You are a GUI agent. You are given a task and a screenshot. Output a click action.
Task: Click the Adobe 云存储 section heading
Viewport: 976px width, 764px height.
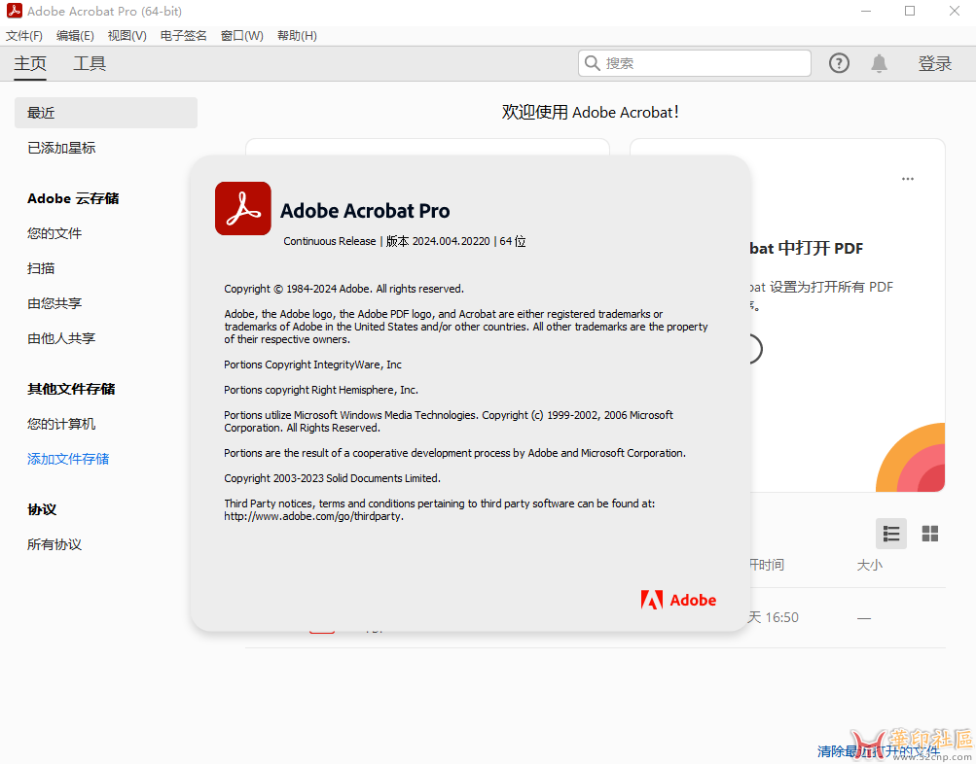[73, 199]
